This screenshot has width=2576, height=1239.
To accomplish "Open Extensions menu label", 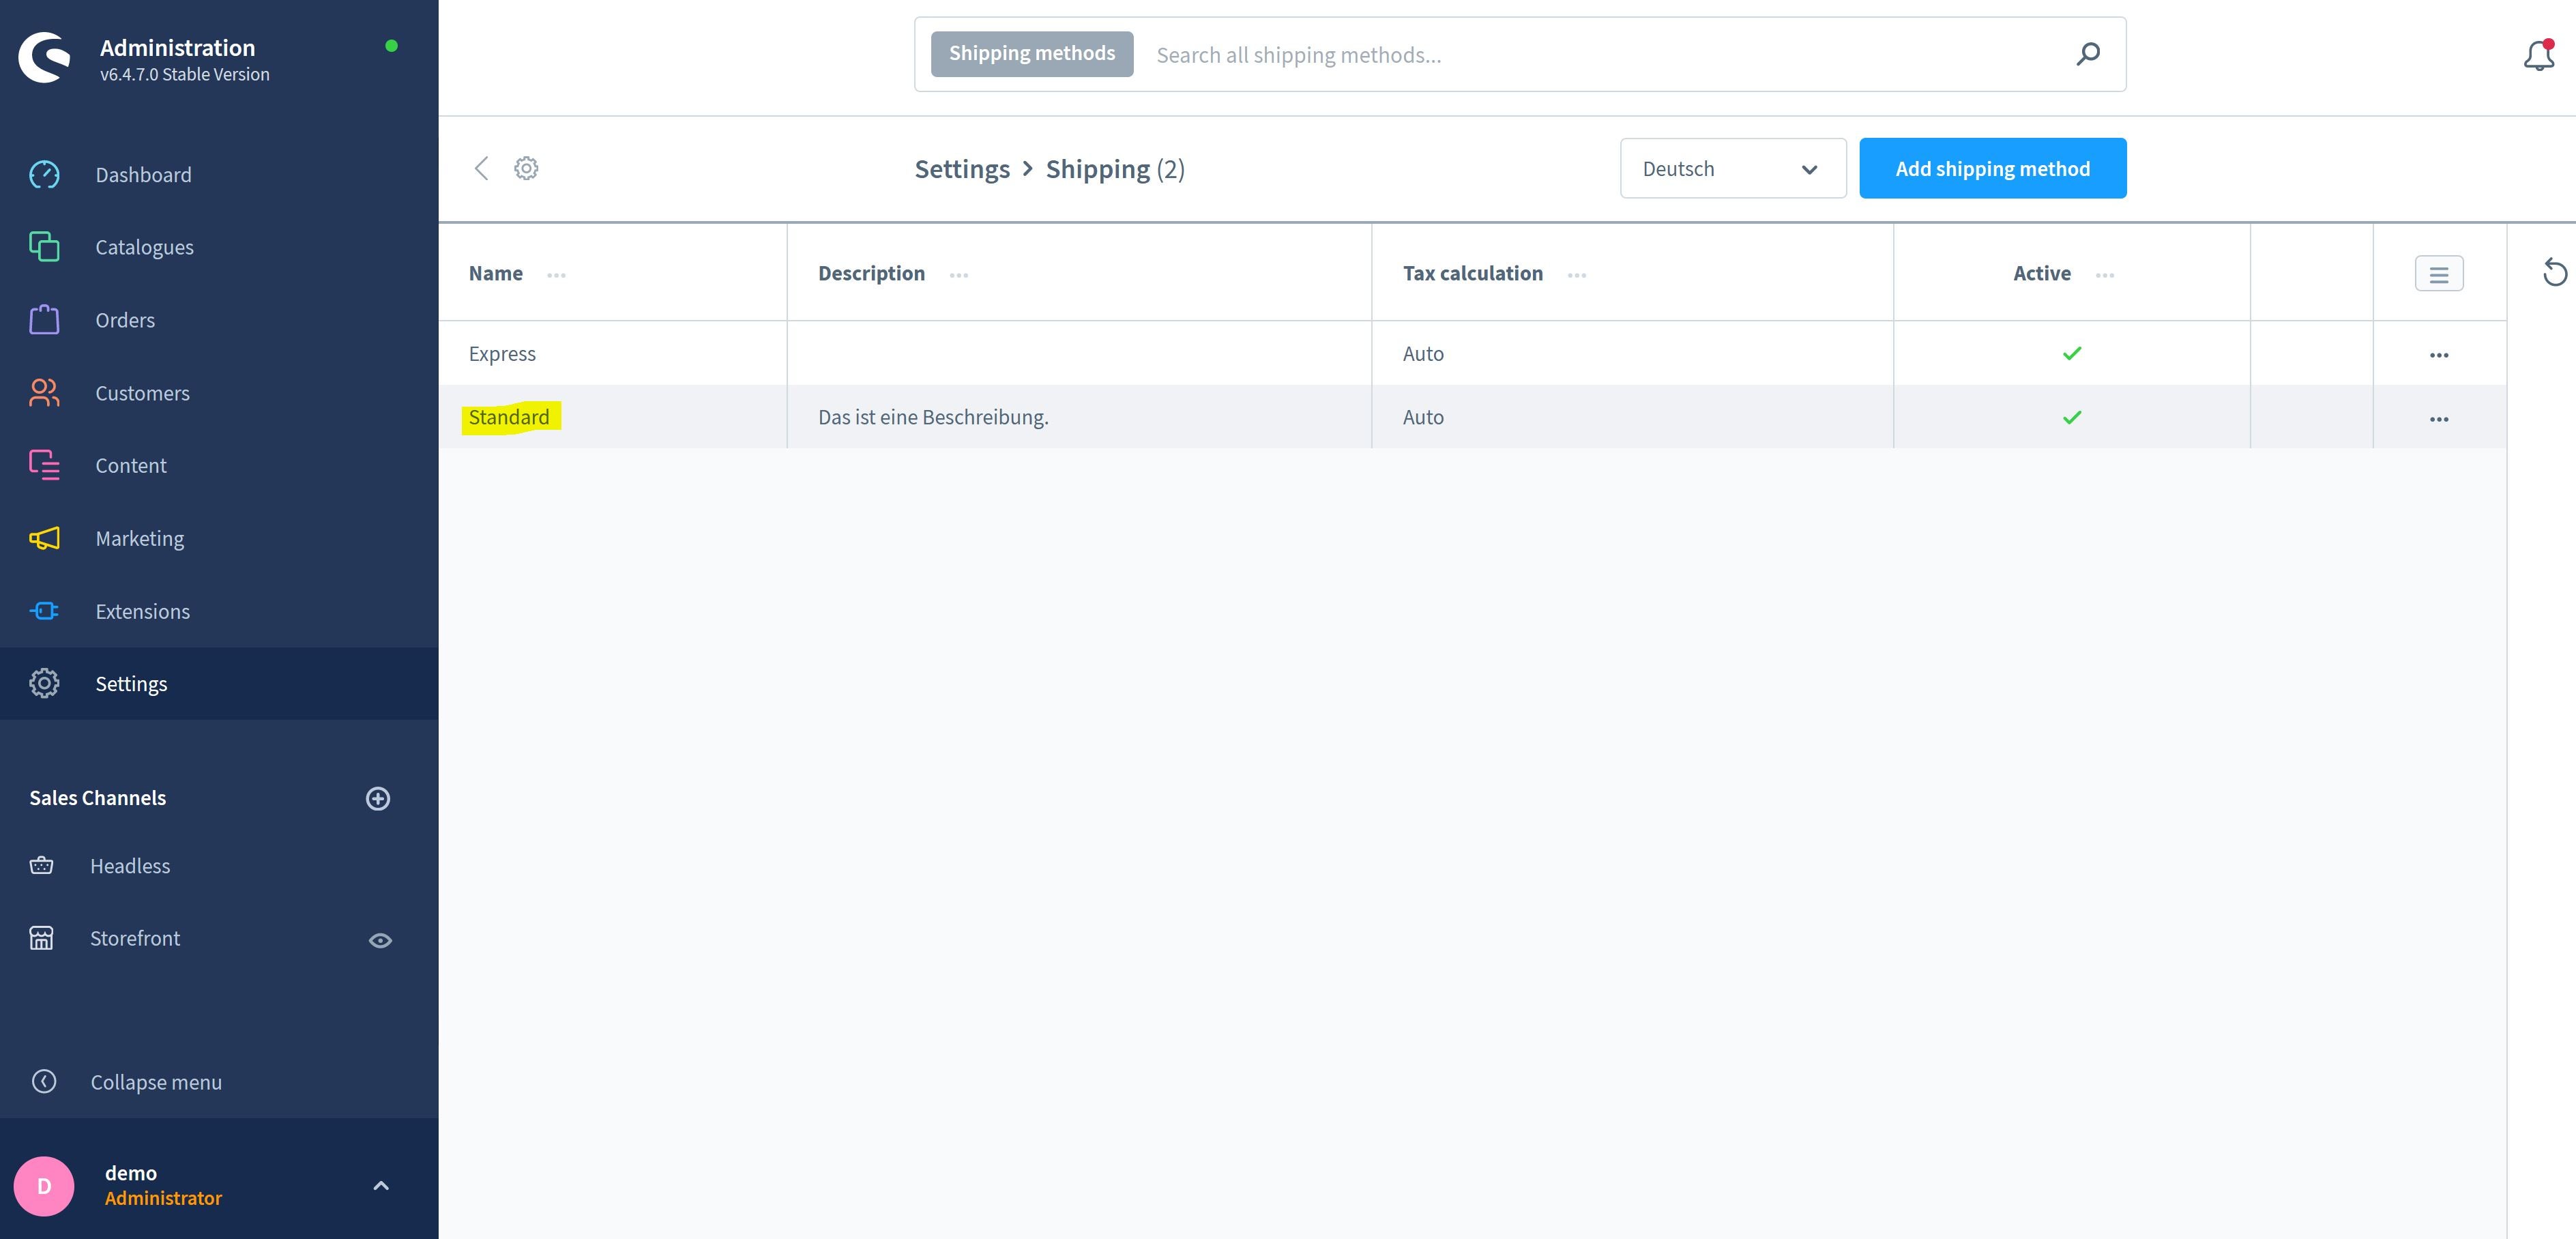I will pyautogui.click(x=143, y=611).
